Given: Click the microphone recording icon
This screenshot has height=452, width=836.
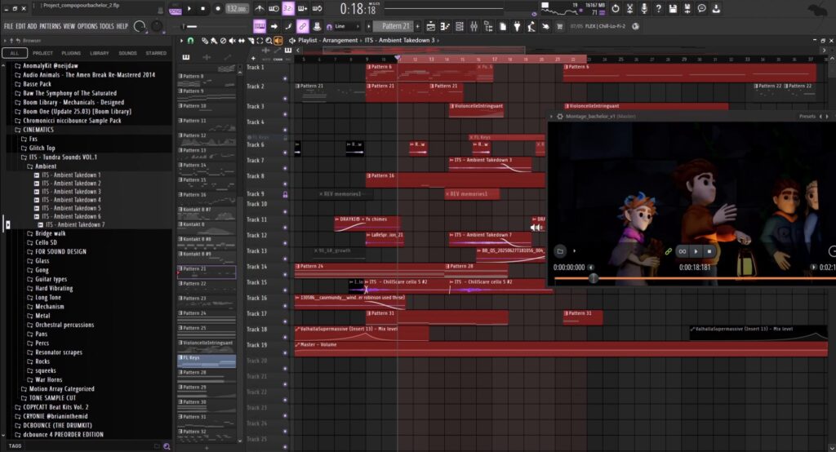Looking at the screenshot, I should [x=644, y=8].
